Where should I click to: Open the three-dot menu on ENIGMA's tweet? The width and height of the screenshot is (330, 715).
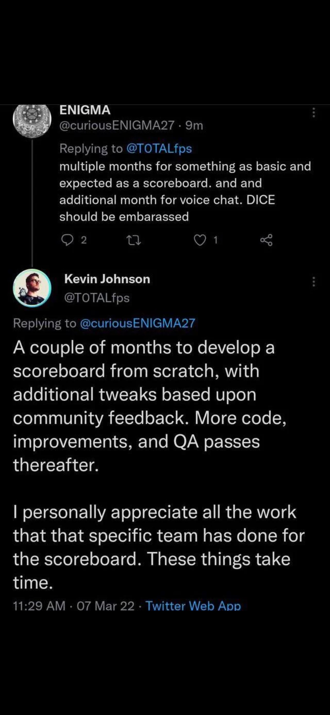[313, 113]
